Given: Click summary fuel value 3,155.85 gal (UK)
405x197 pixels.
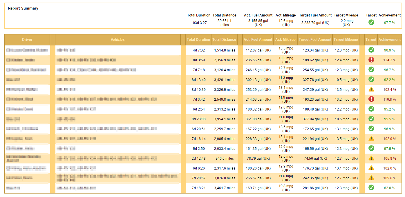Looking at the screenshot, I should click(258, 23).
